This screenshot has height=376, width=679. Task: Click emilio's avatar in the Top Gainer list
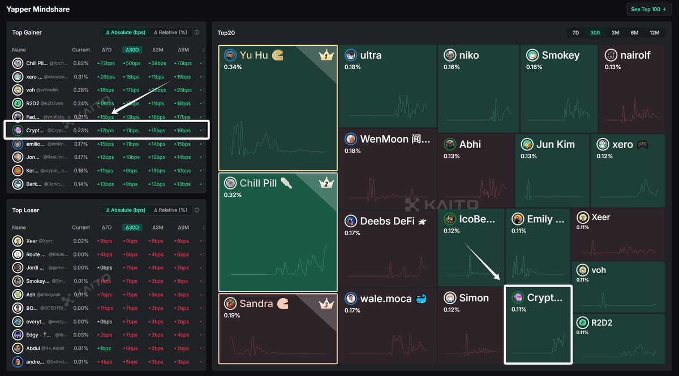pos(18,144)
